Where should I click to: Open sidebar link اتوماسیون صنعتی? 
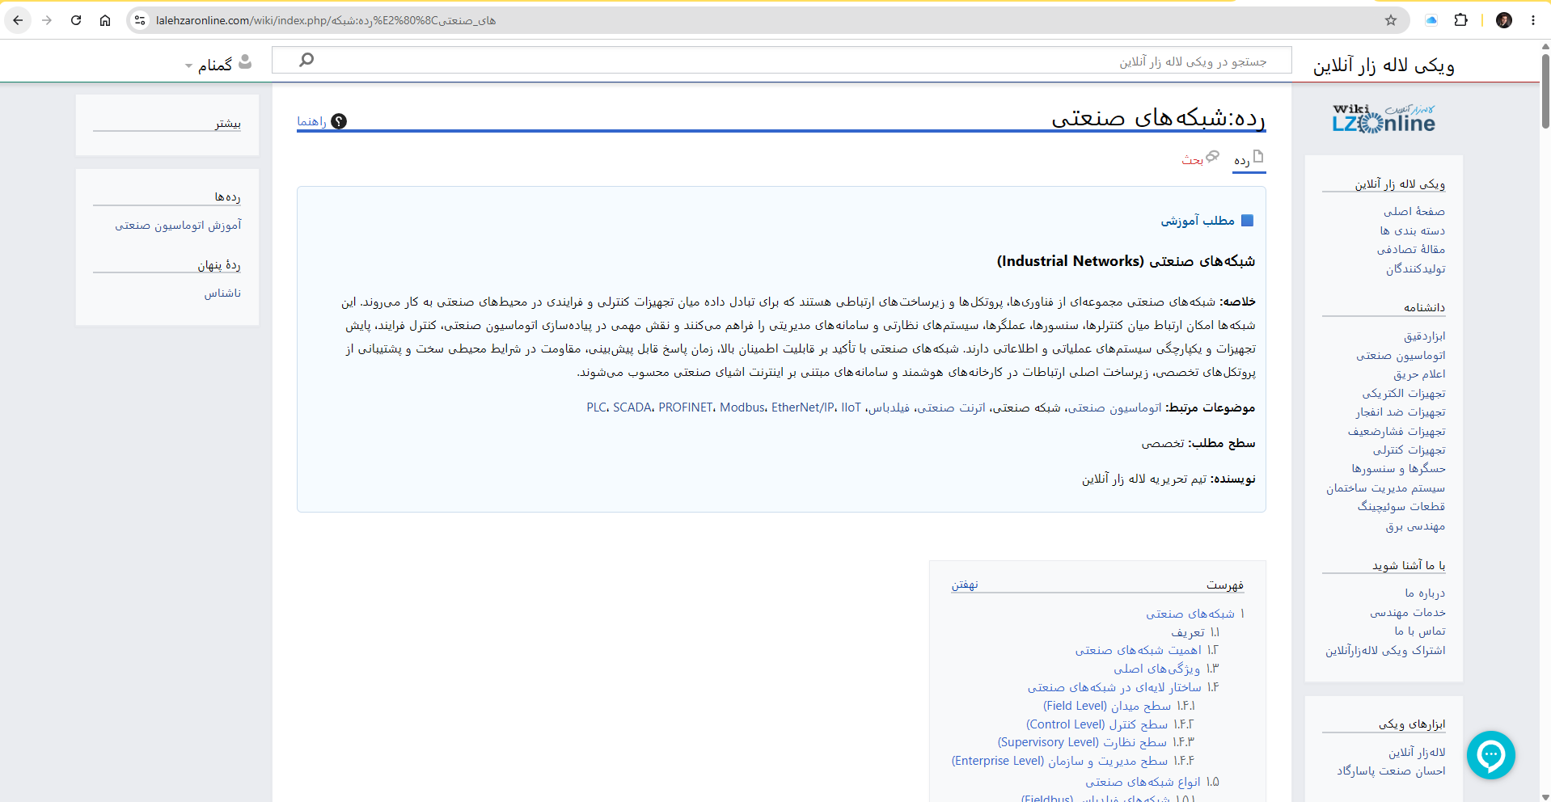tap(1401, 355)
